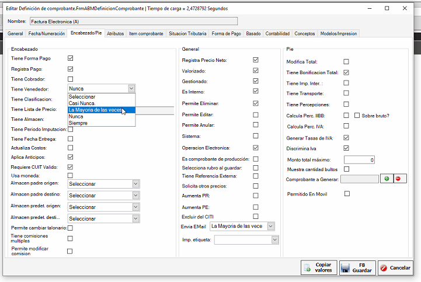Uncheck Discrimina Iva checkbox
421x282 pixels.
[x=346, y=148]
